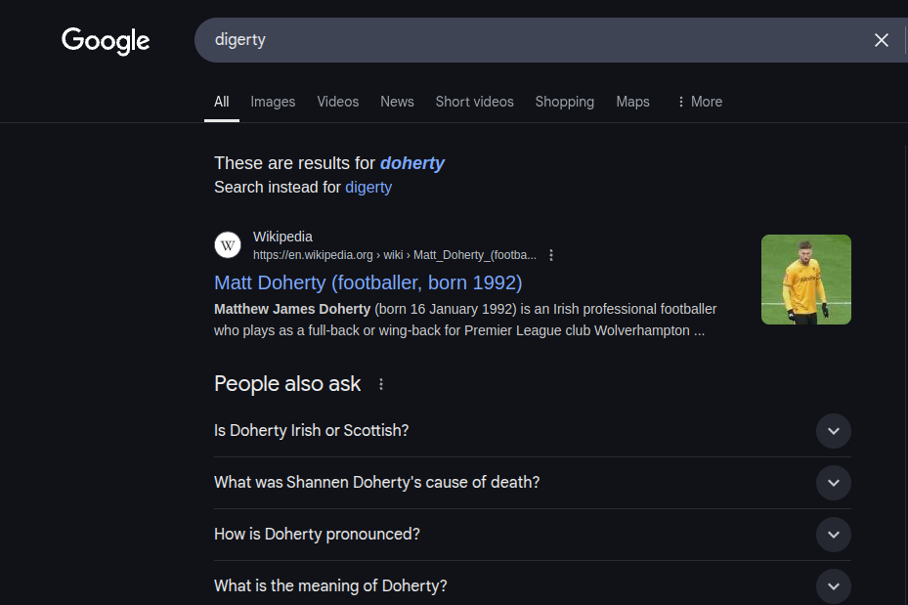Viewport: 908px width, 605px height.
Task: Switch to the Videos tab
Action: pyautogui.click(x=337, y=102)
